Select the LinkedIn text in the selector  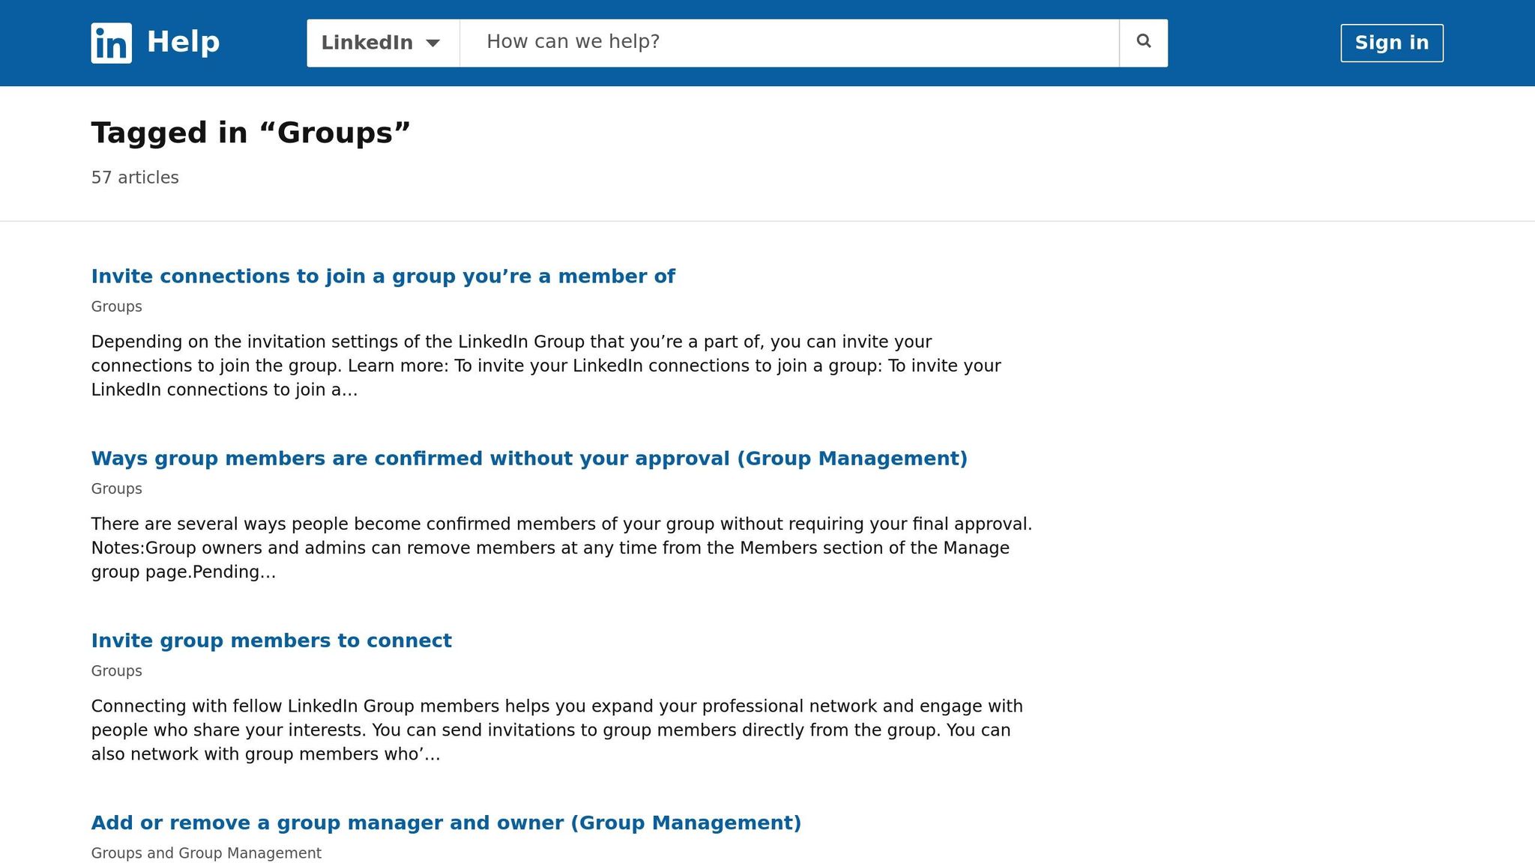tap(367, 43)
